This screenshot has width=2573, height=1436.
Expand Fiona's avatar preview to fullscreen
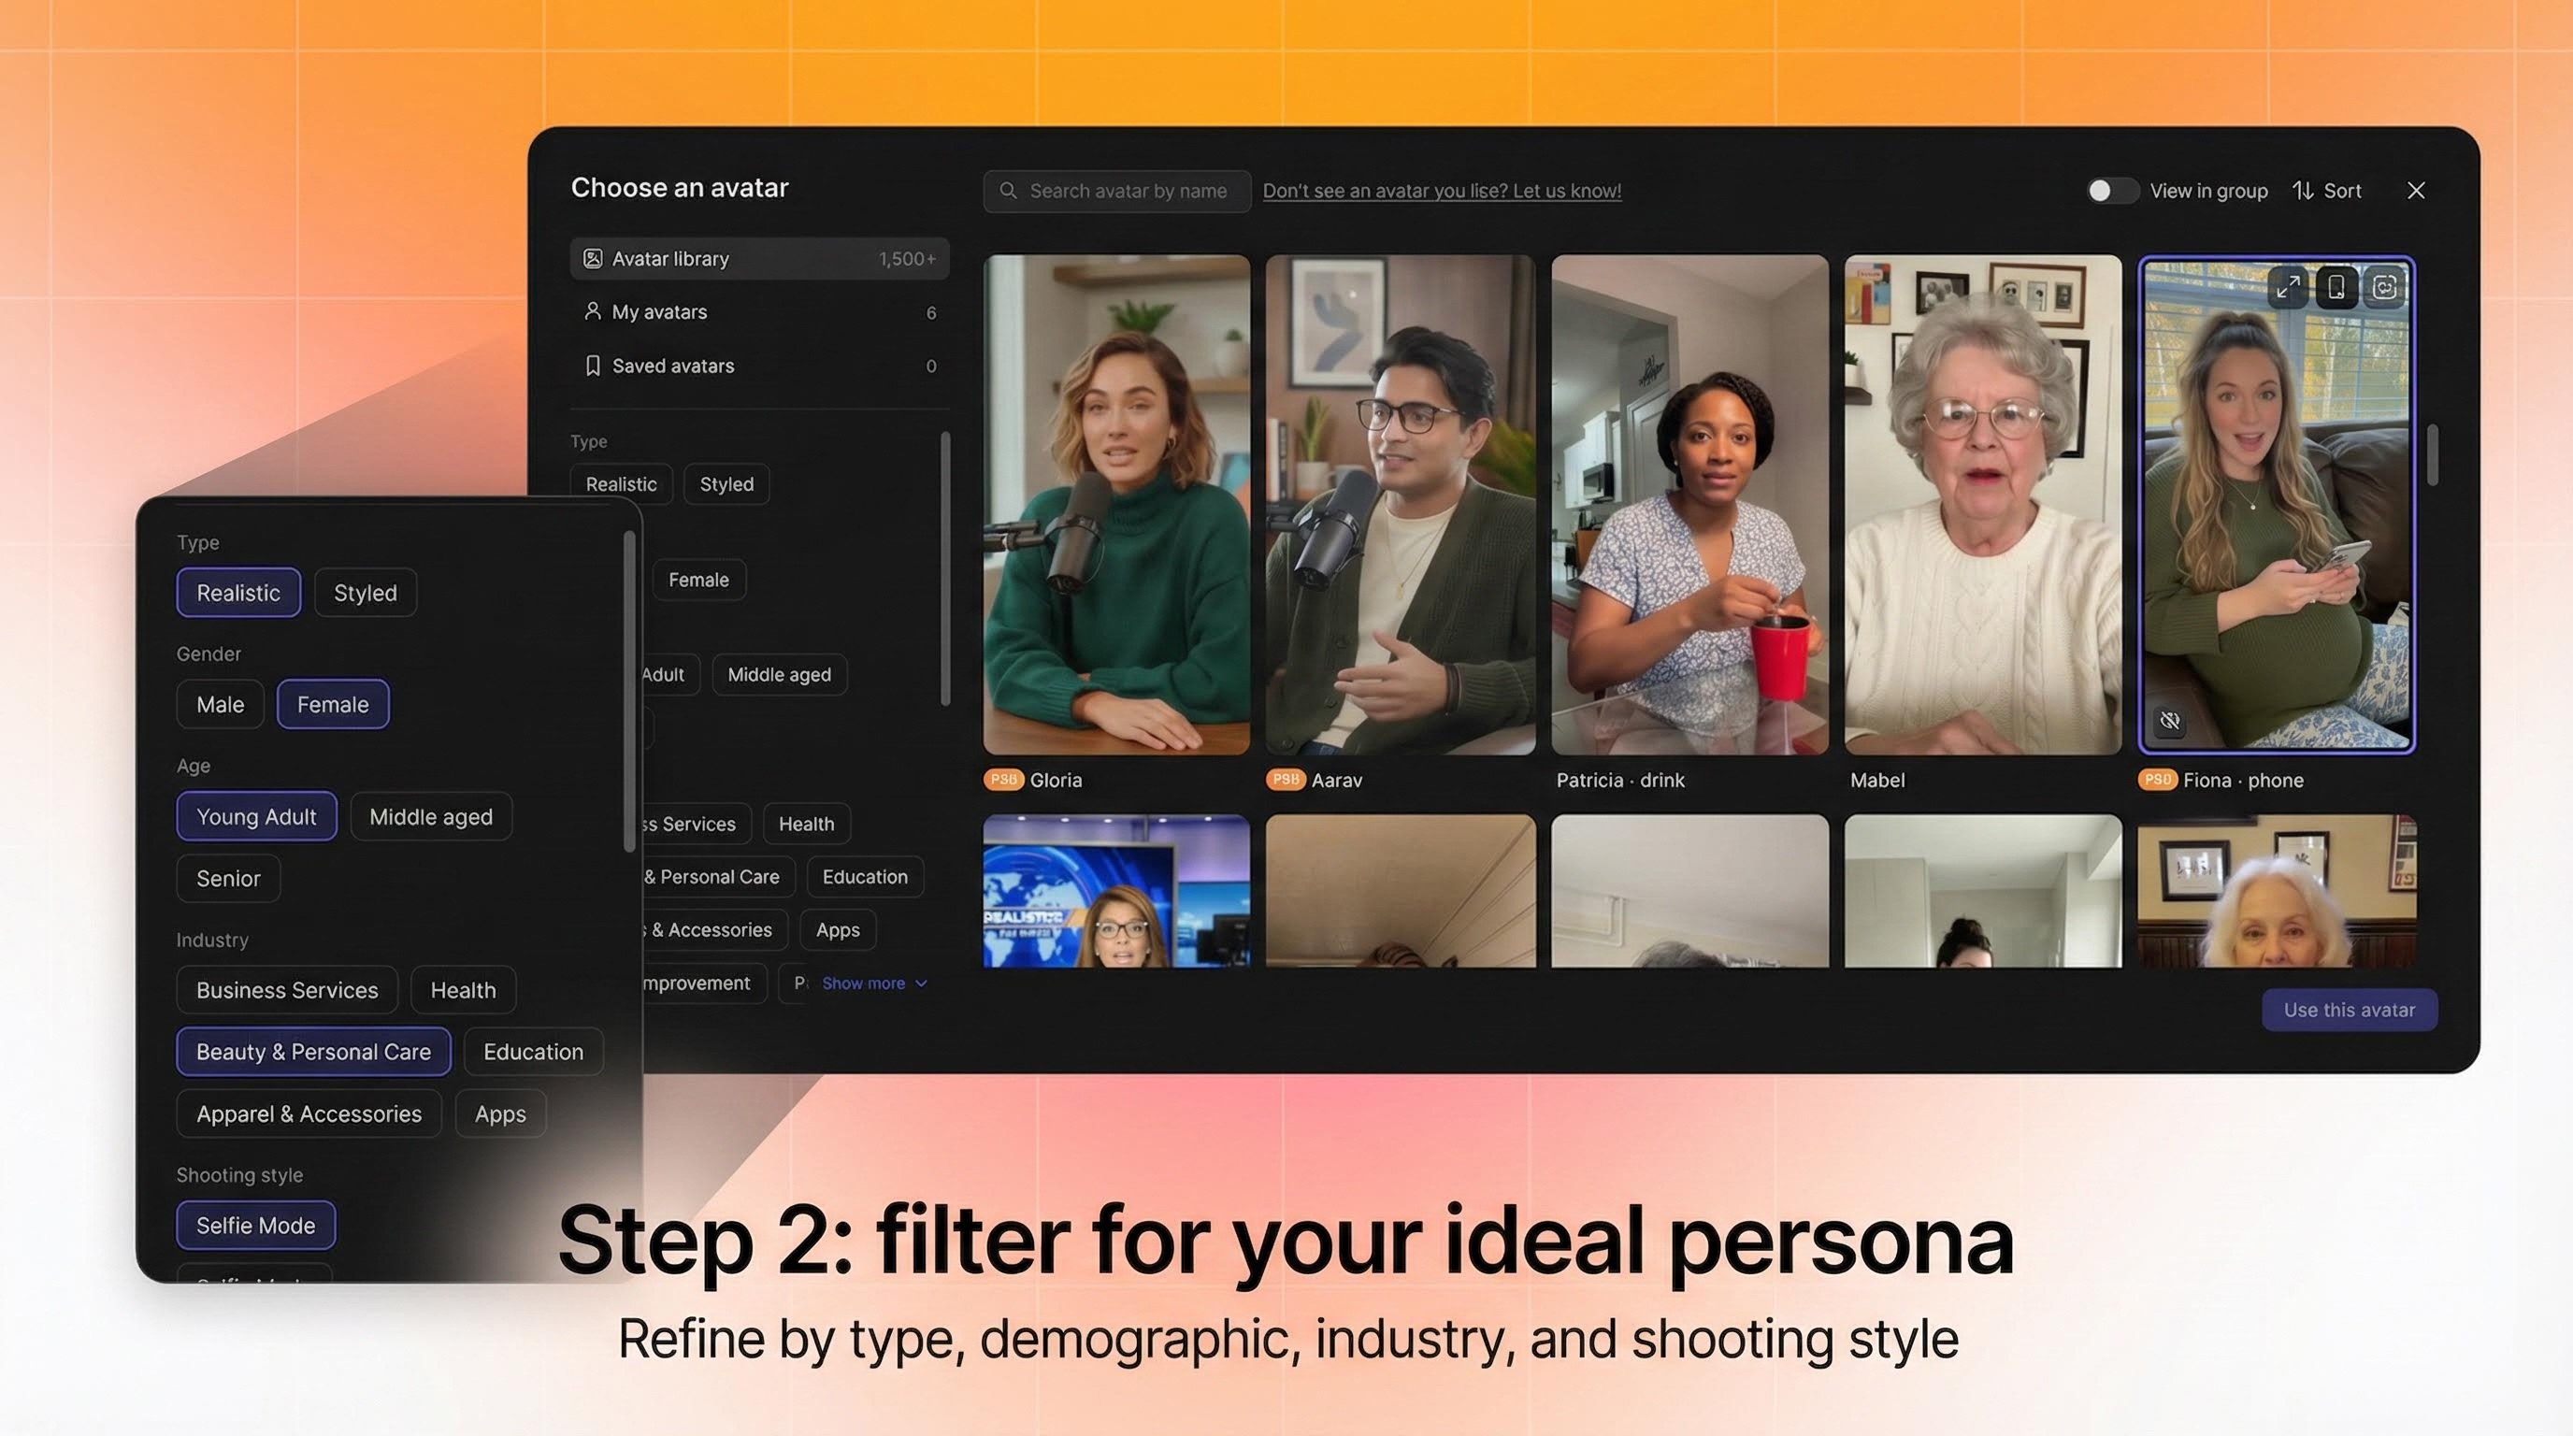point(2290,287)
